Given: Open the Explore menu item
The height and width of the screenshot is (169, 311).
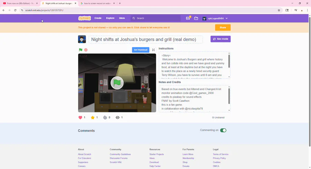Looking at the screenshot, I should click(x=110, y=18).
